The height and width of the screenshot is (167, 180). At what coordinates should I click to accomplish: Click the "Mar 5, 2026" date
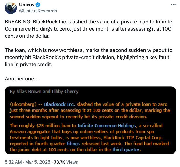tap(37, 162)
